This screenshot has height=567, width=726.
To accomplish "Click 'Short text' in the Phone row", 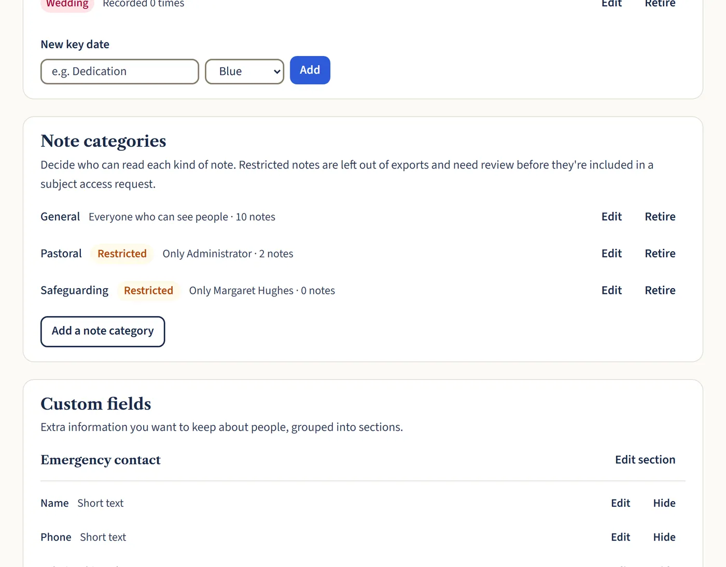I will point(103,537).
